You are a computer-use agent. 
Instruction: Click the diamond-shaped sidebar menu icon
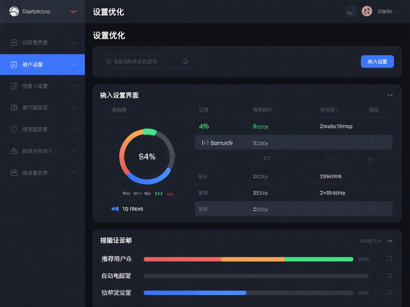14,129
